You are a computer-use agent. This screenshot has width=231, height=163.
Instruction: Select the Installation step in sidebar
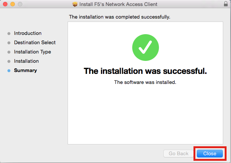coord(26,61)
